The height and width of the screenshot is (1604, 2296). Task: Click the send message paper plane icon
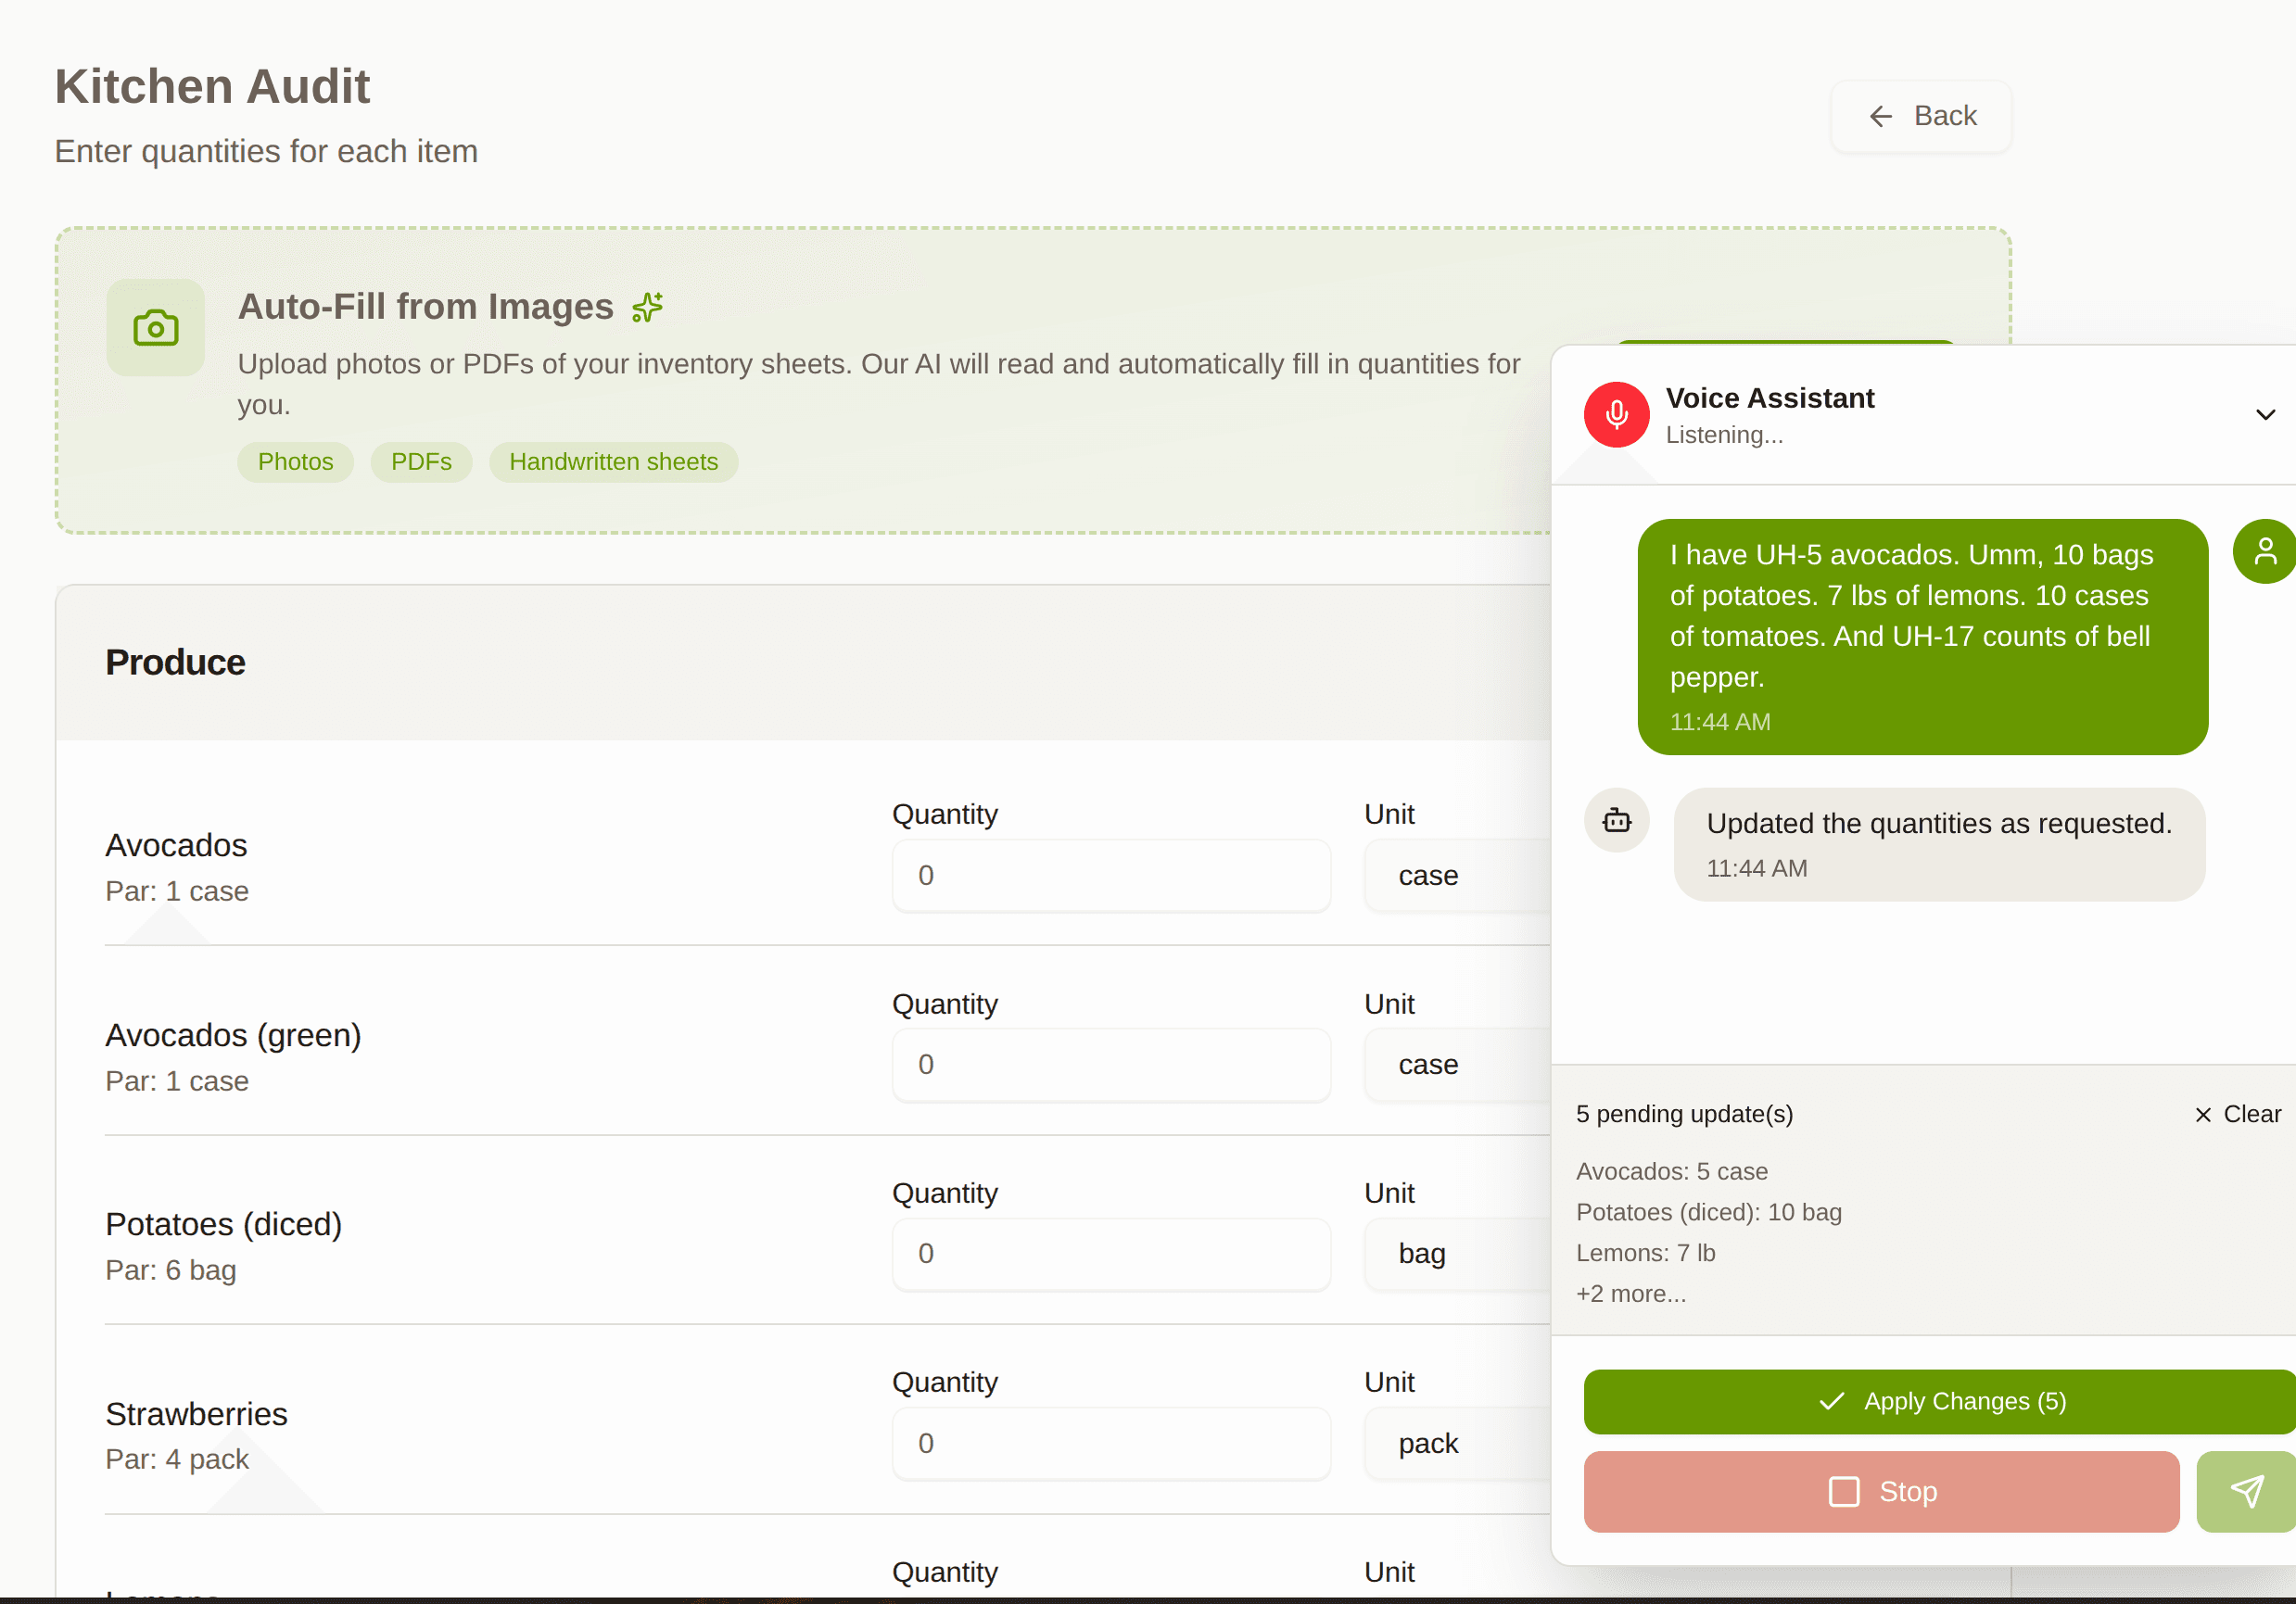2247,1491
